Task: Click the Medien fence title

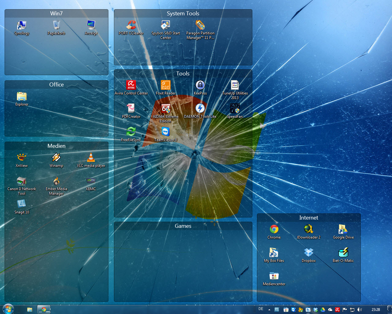Action: tap(56, 146)
